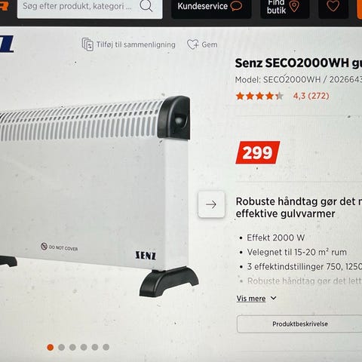362x362 pixels.
Task: Click the Senz brand logo
Action: [x=7, y=44]
